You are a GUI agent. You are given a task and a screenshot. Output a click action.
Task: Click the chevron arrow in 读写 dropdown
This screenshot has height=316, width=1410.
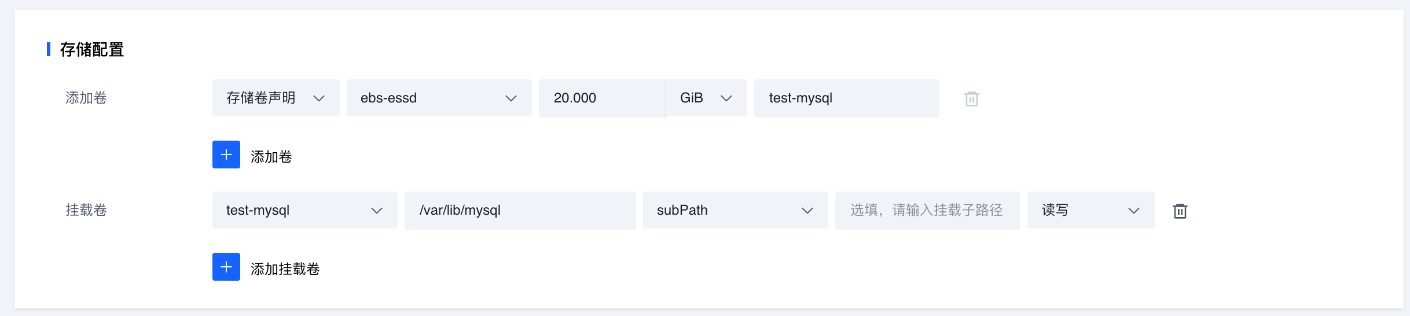pos(1134,211)
